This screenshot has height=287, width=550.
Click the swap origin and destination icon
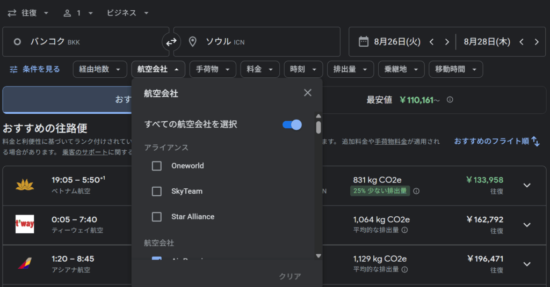point(171,42)
